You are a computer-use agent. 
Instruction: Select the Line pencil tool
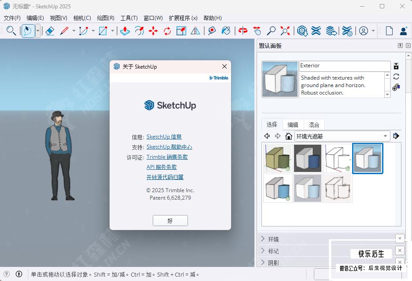click(64, 31)
